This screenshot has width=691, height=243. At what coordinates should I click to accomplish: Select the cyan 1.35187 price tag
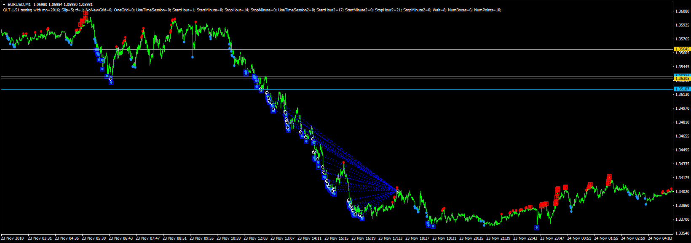(x=683, y=89)
